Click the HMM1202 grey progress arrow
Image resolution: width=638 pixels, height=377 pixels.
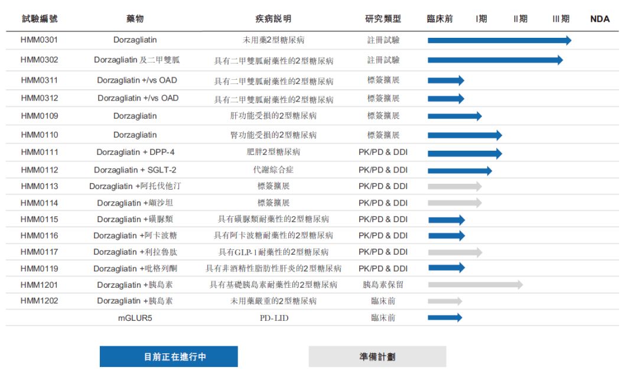(x=445, y=301)
